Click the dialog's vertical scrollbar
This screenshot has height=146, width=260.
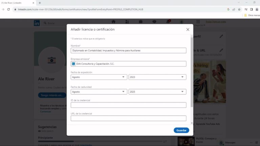click(192, 72)
